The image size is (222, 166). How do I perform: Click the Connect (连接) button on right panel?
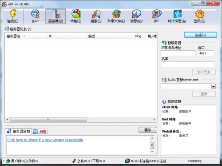coord(200,35)
